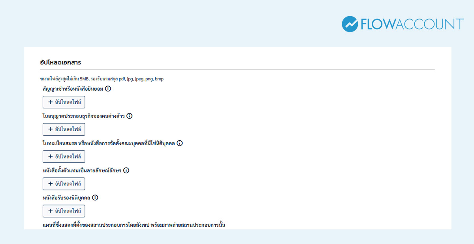Select the ใบอนุญาตประกอบธุรกิจของคนต่างด้าว label
Screen dimensions: 474x244
point(84,116)
